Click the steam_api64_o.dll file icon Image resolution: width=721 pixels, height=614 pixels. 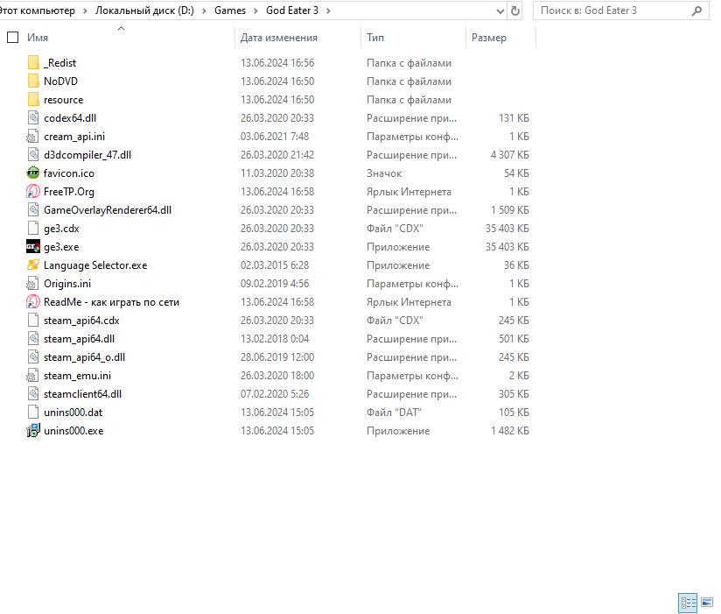pos(33,357)
